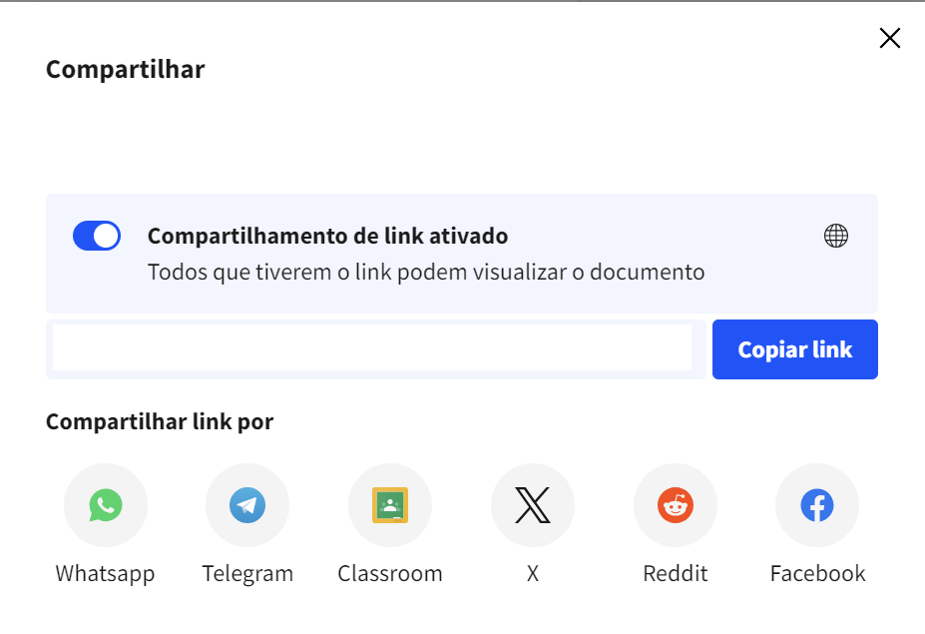Image resolution: width=925 pixels, height=634 pixels.
Task: Click the "Whatsapp" text label
Action: [105, 574]
